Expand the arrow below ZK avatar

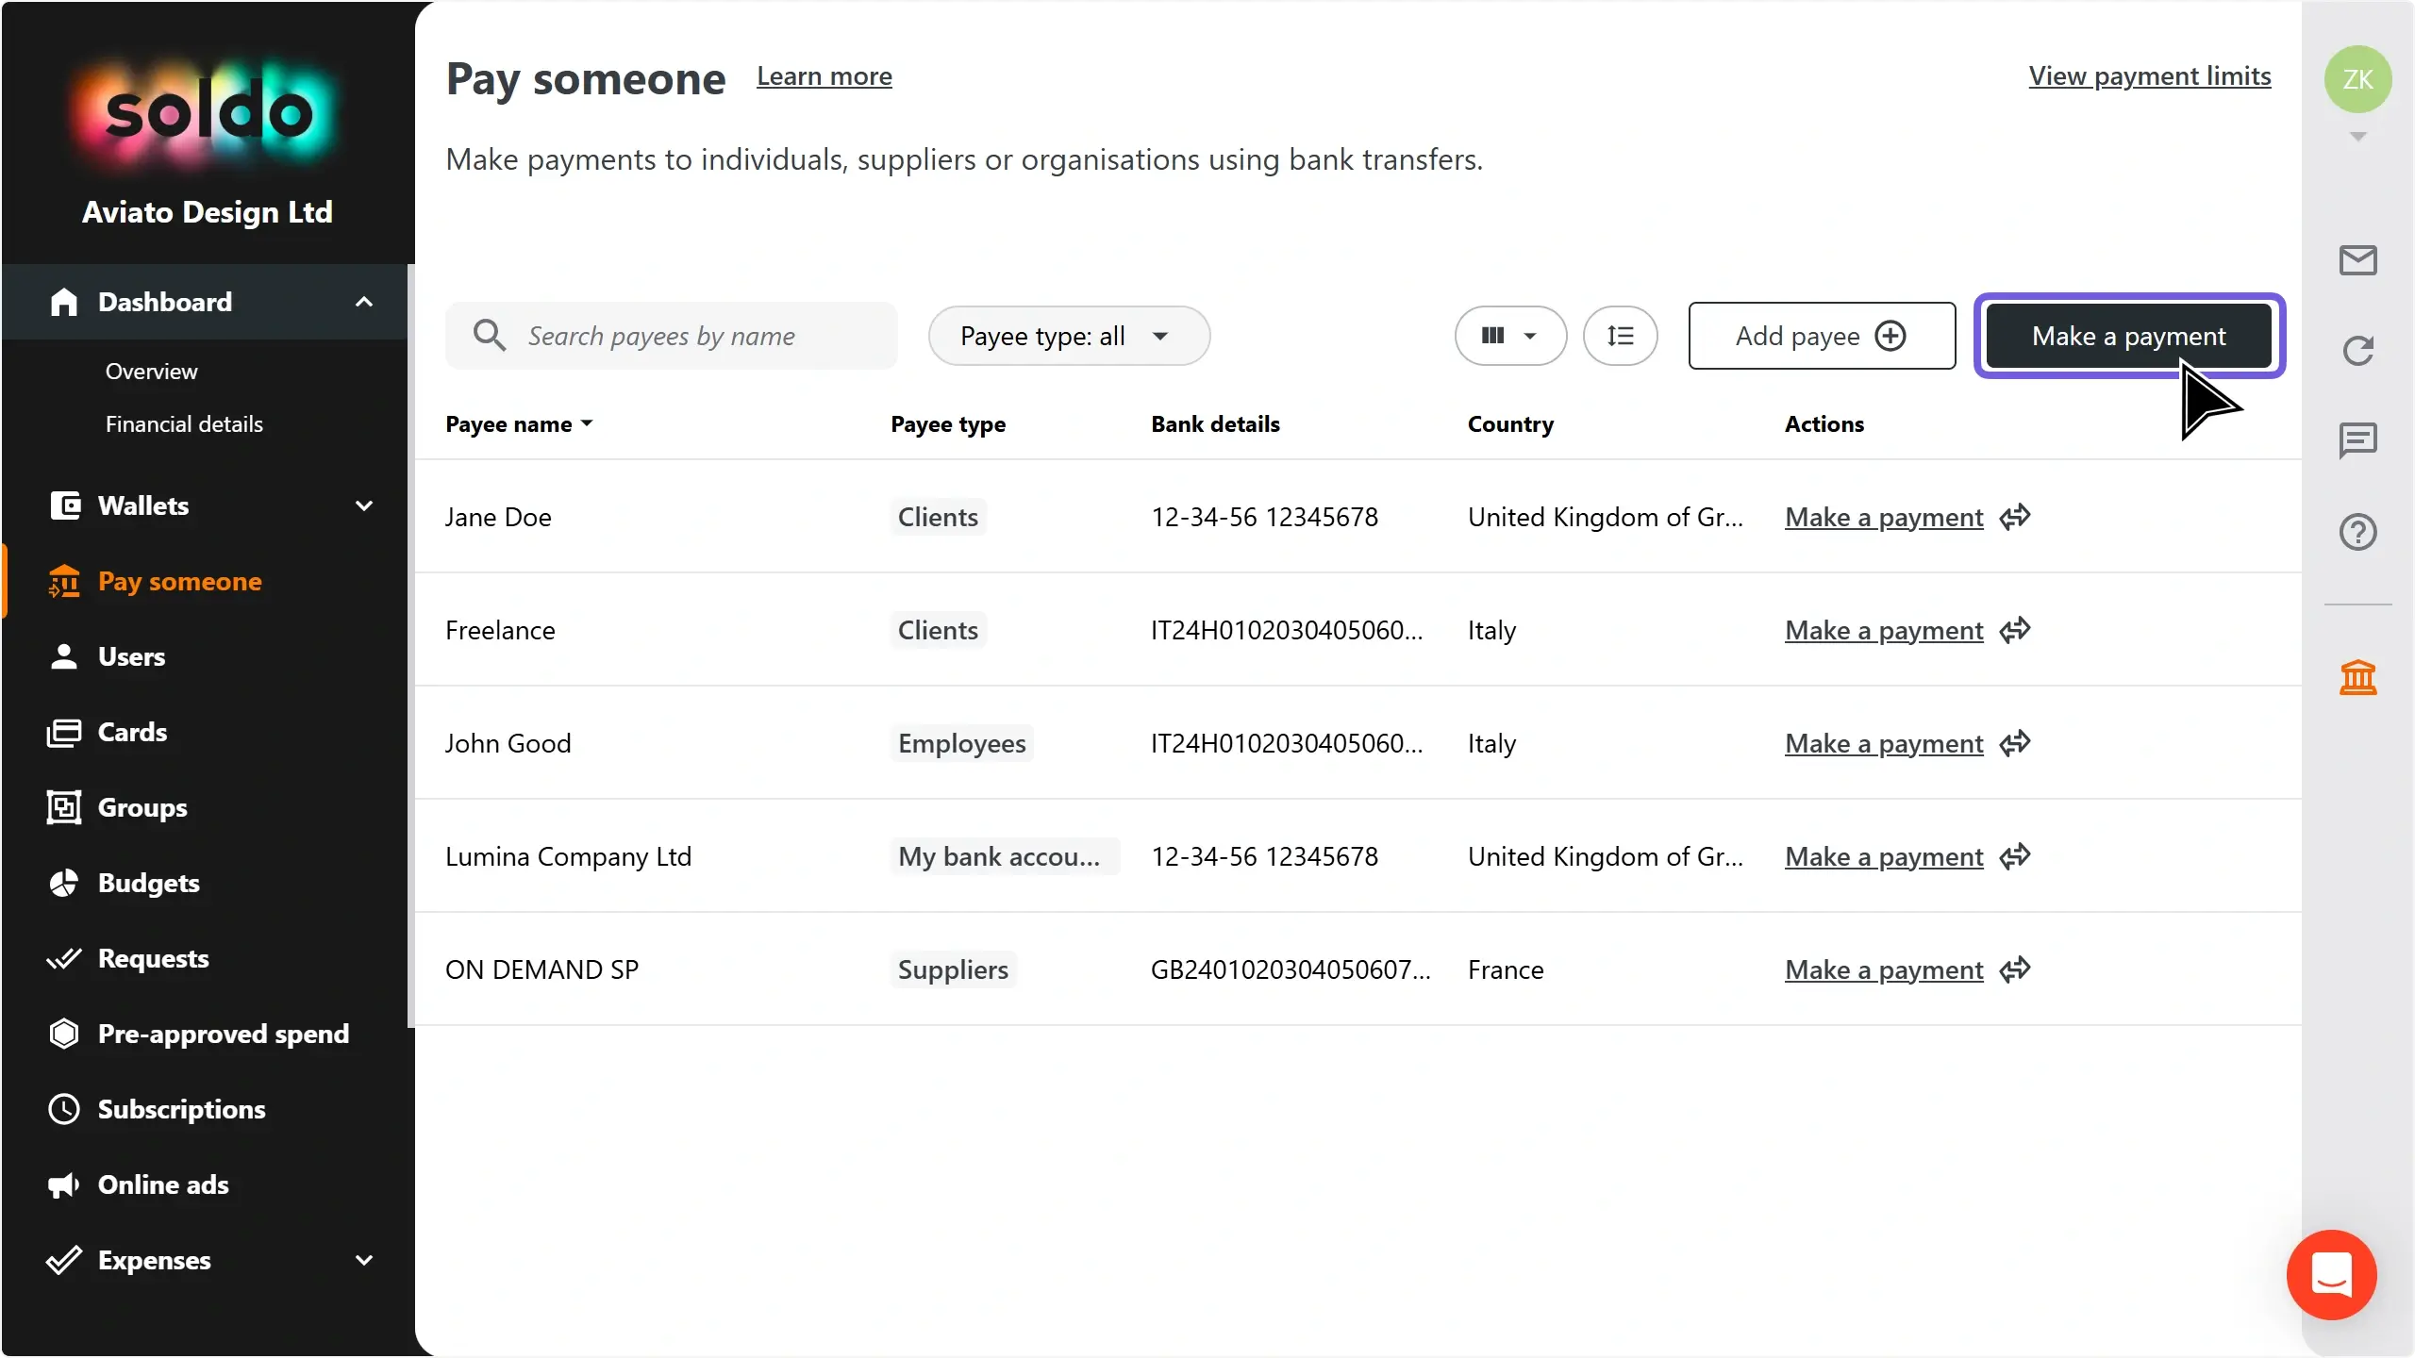point(2357,137)
